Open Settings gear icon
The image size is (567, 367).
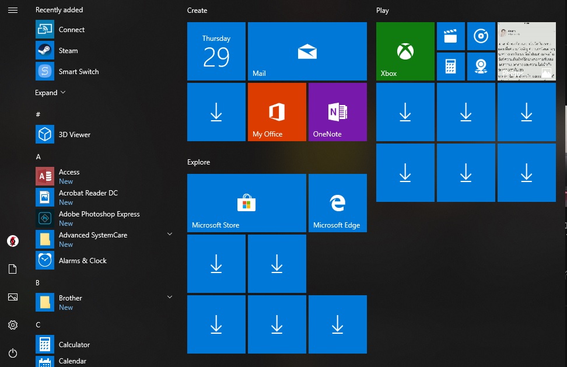click(13, 325)
